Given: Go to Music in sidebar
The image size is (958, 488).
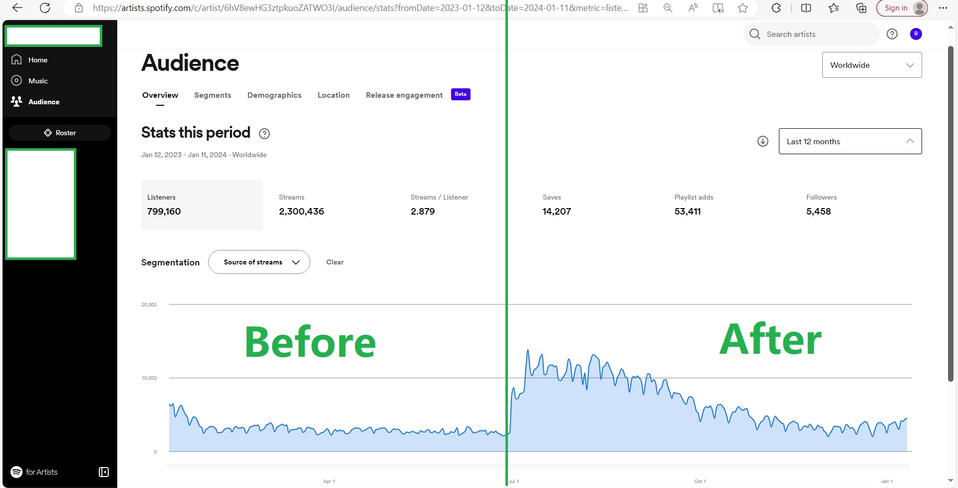Looking at the screenshot, I should pyautogui.click(x=38, y=81).
